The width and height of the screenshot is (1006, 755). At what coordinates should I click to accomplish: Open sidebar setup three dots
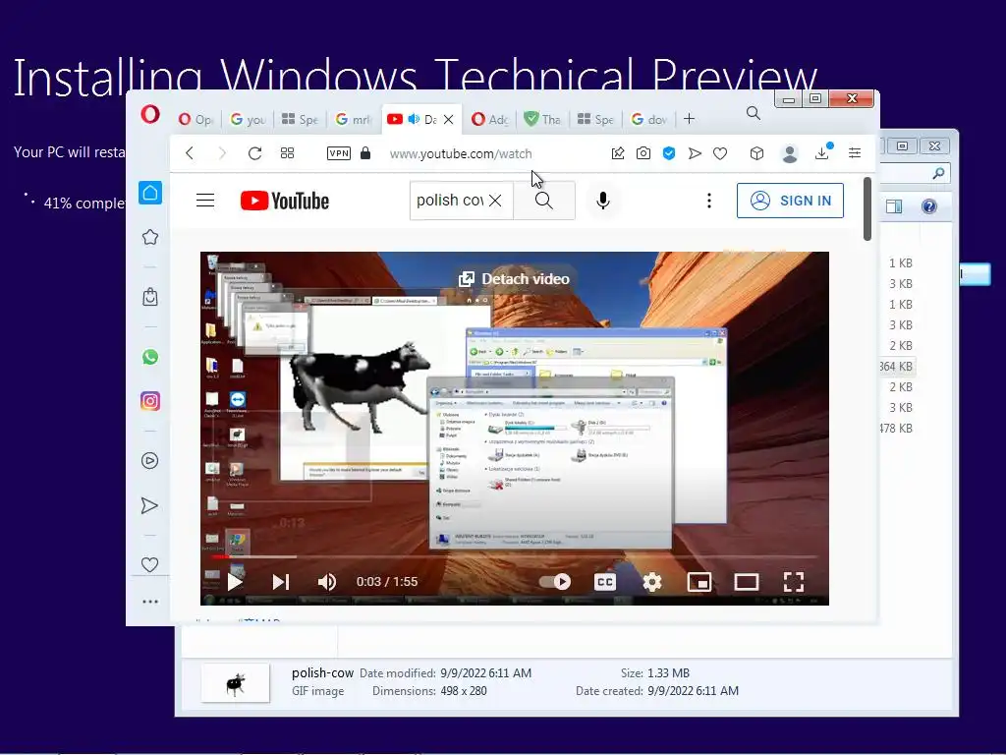[150, 602]
